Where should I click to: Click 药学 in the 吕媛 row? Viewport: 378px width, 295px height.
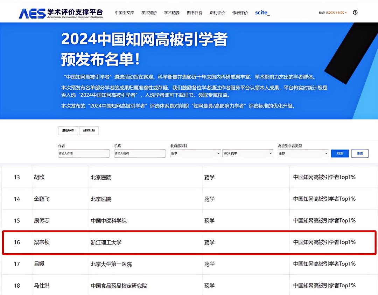coord(209,264)
